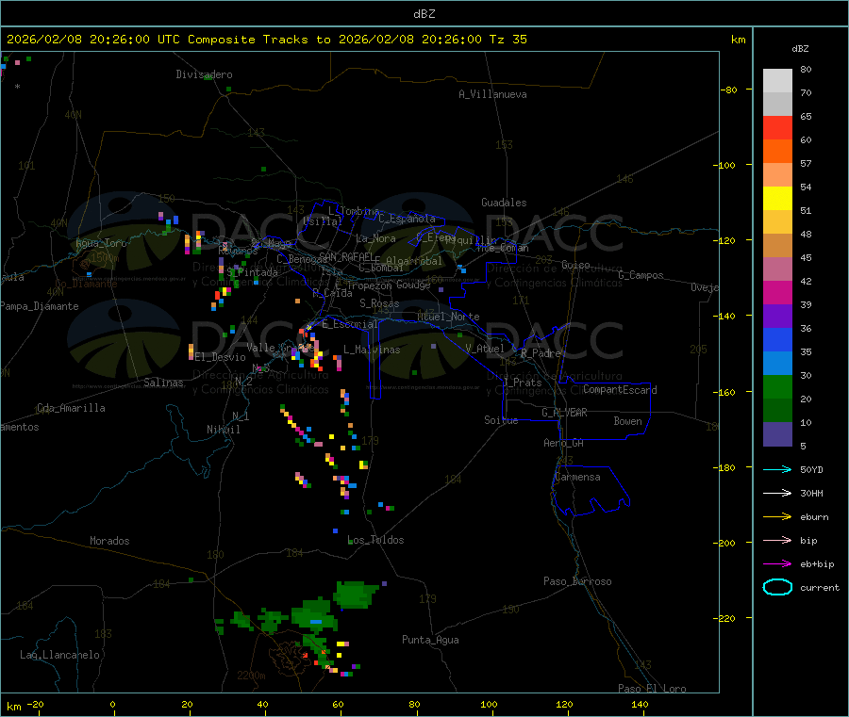
Task: Click the Aero_GA map label
Action: pyautogui.click(x=564, y=443)
